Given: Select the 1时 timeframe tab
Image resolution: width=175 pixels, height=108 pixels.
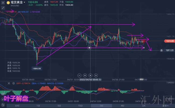Looking at the screenshot, I should pyautogui.click(x=101, y=106).
